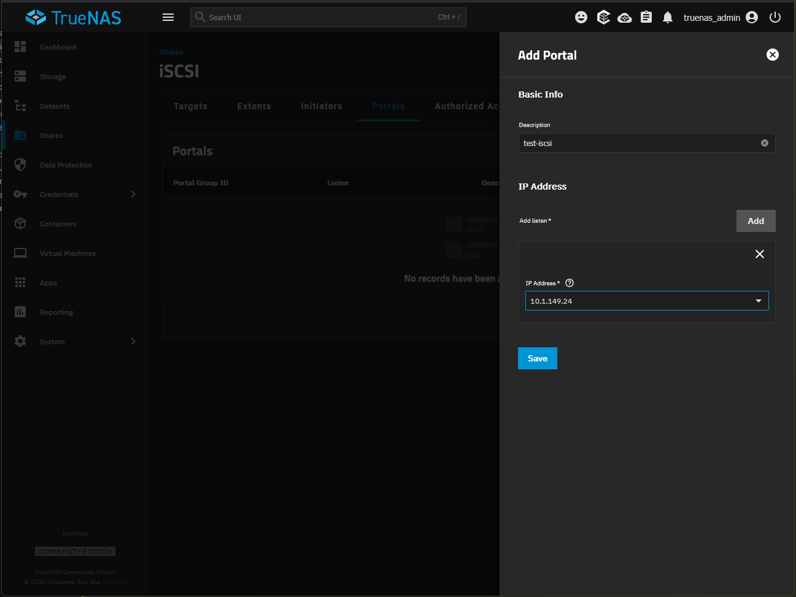
Task: Close the Add Portal panel
Action: pyautogui.click(x=773, y=55)
